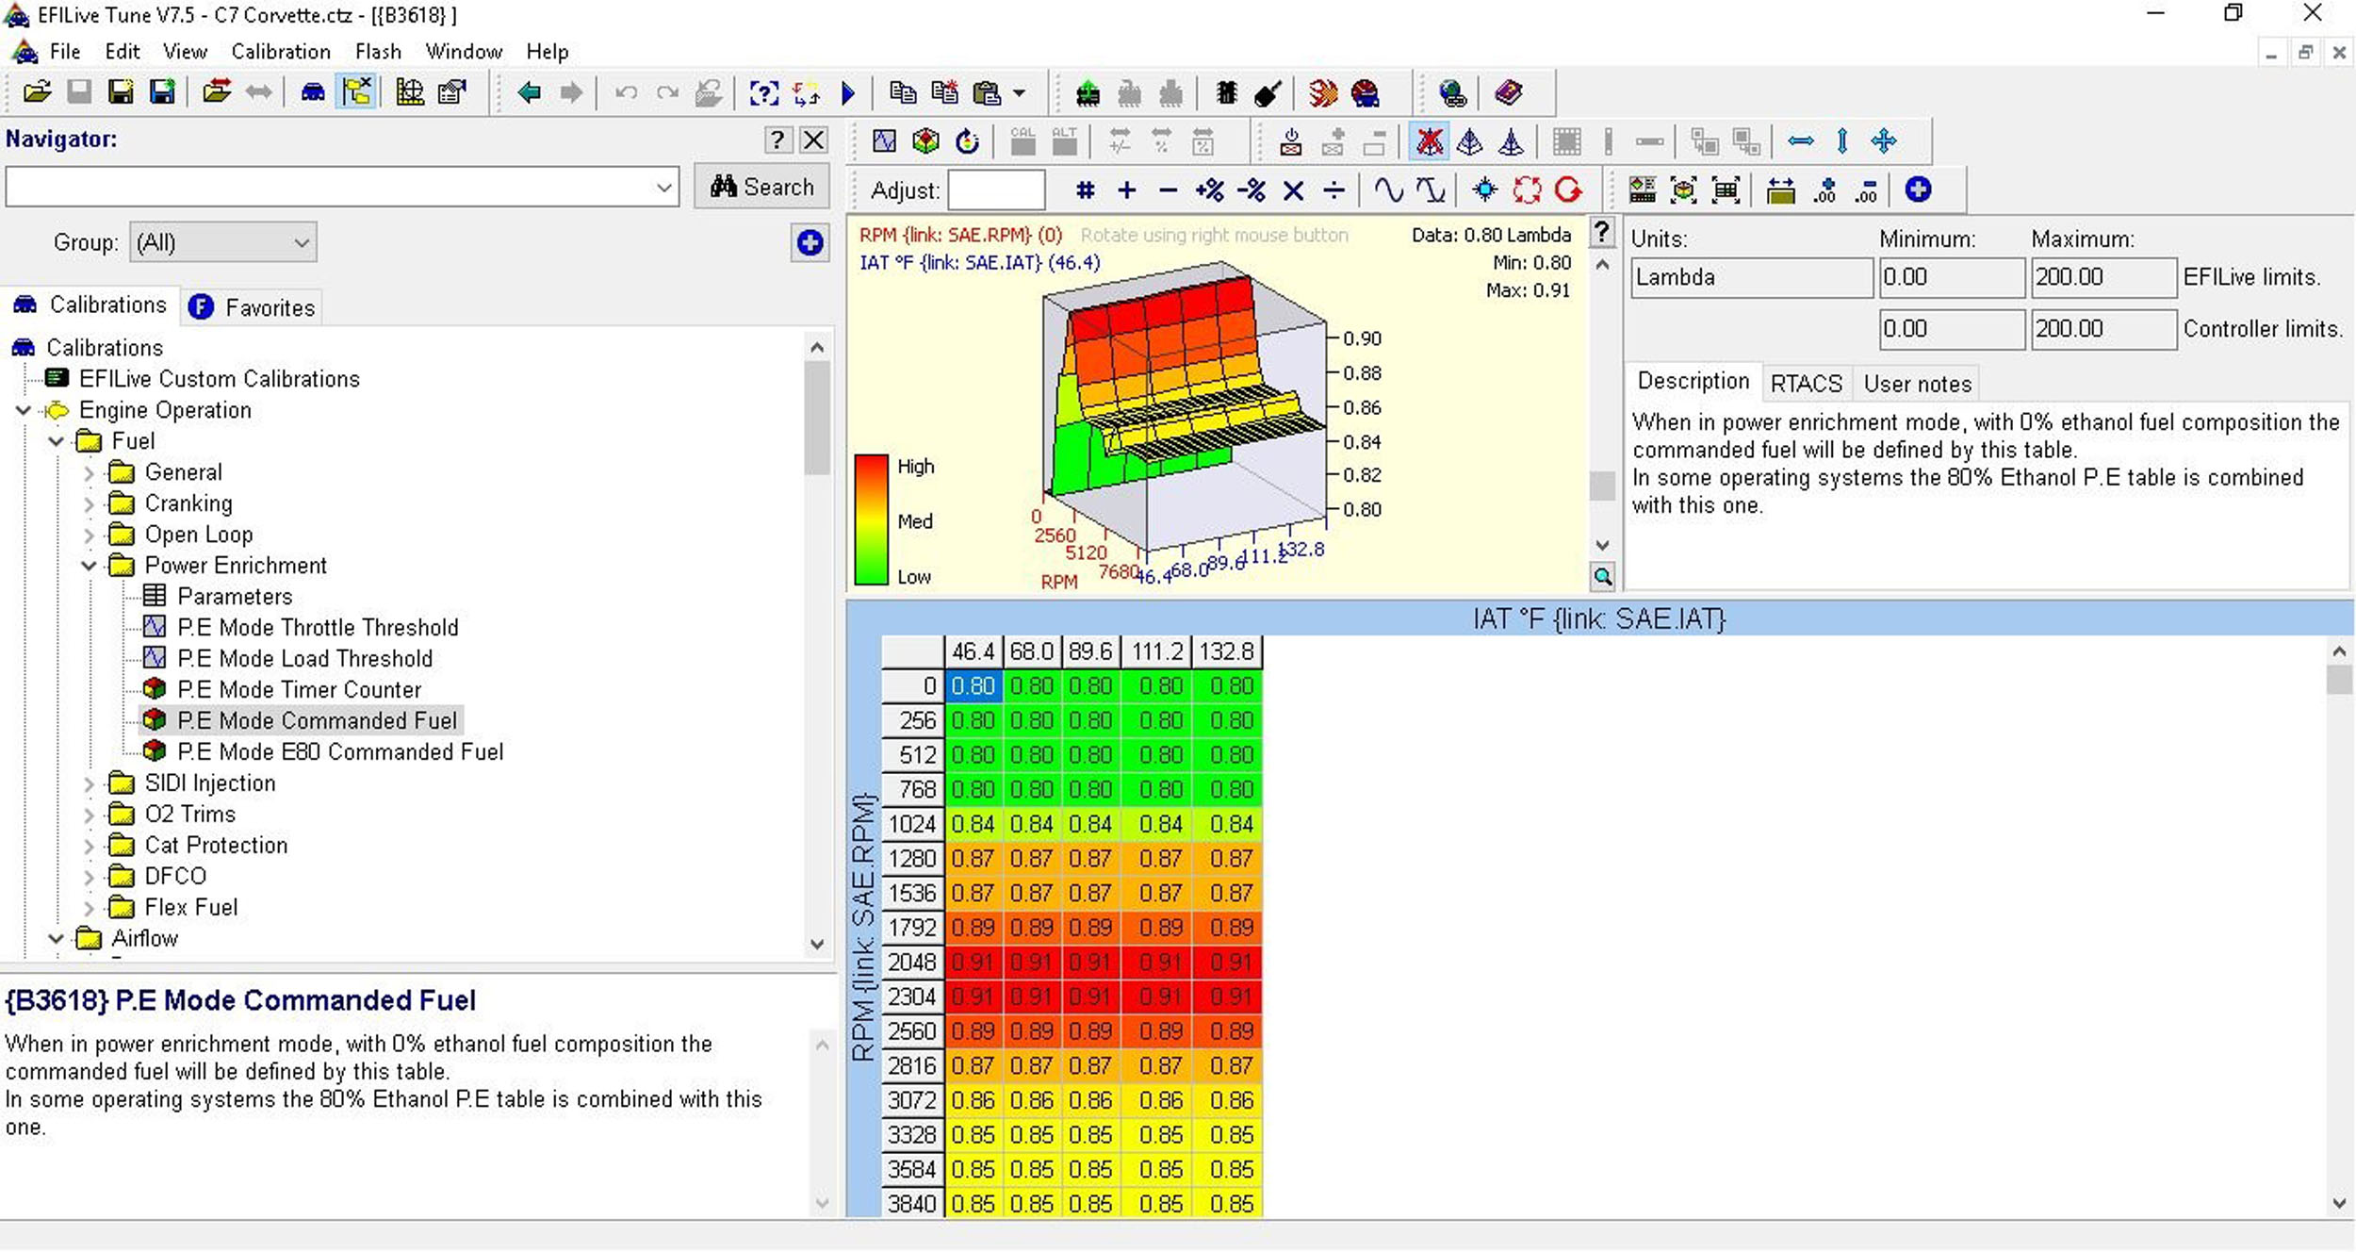This screenshot has width=2356, height=1252.
Task: Click the blue plus button beside Group
Action: coord(810,243)
